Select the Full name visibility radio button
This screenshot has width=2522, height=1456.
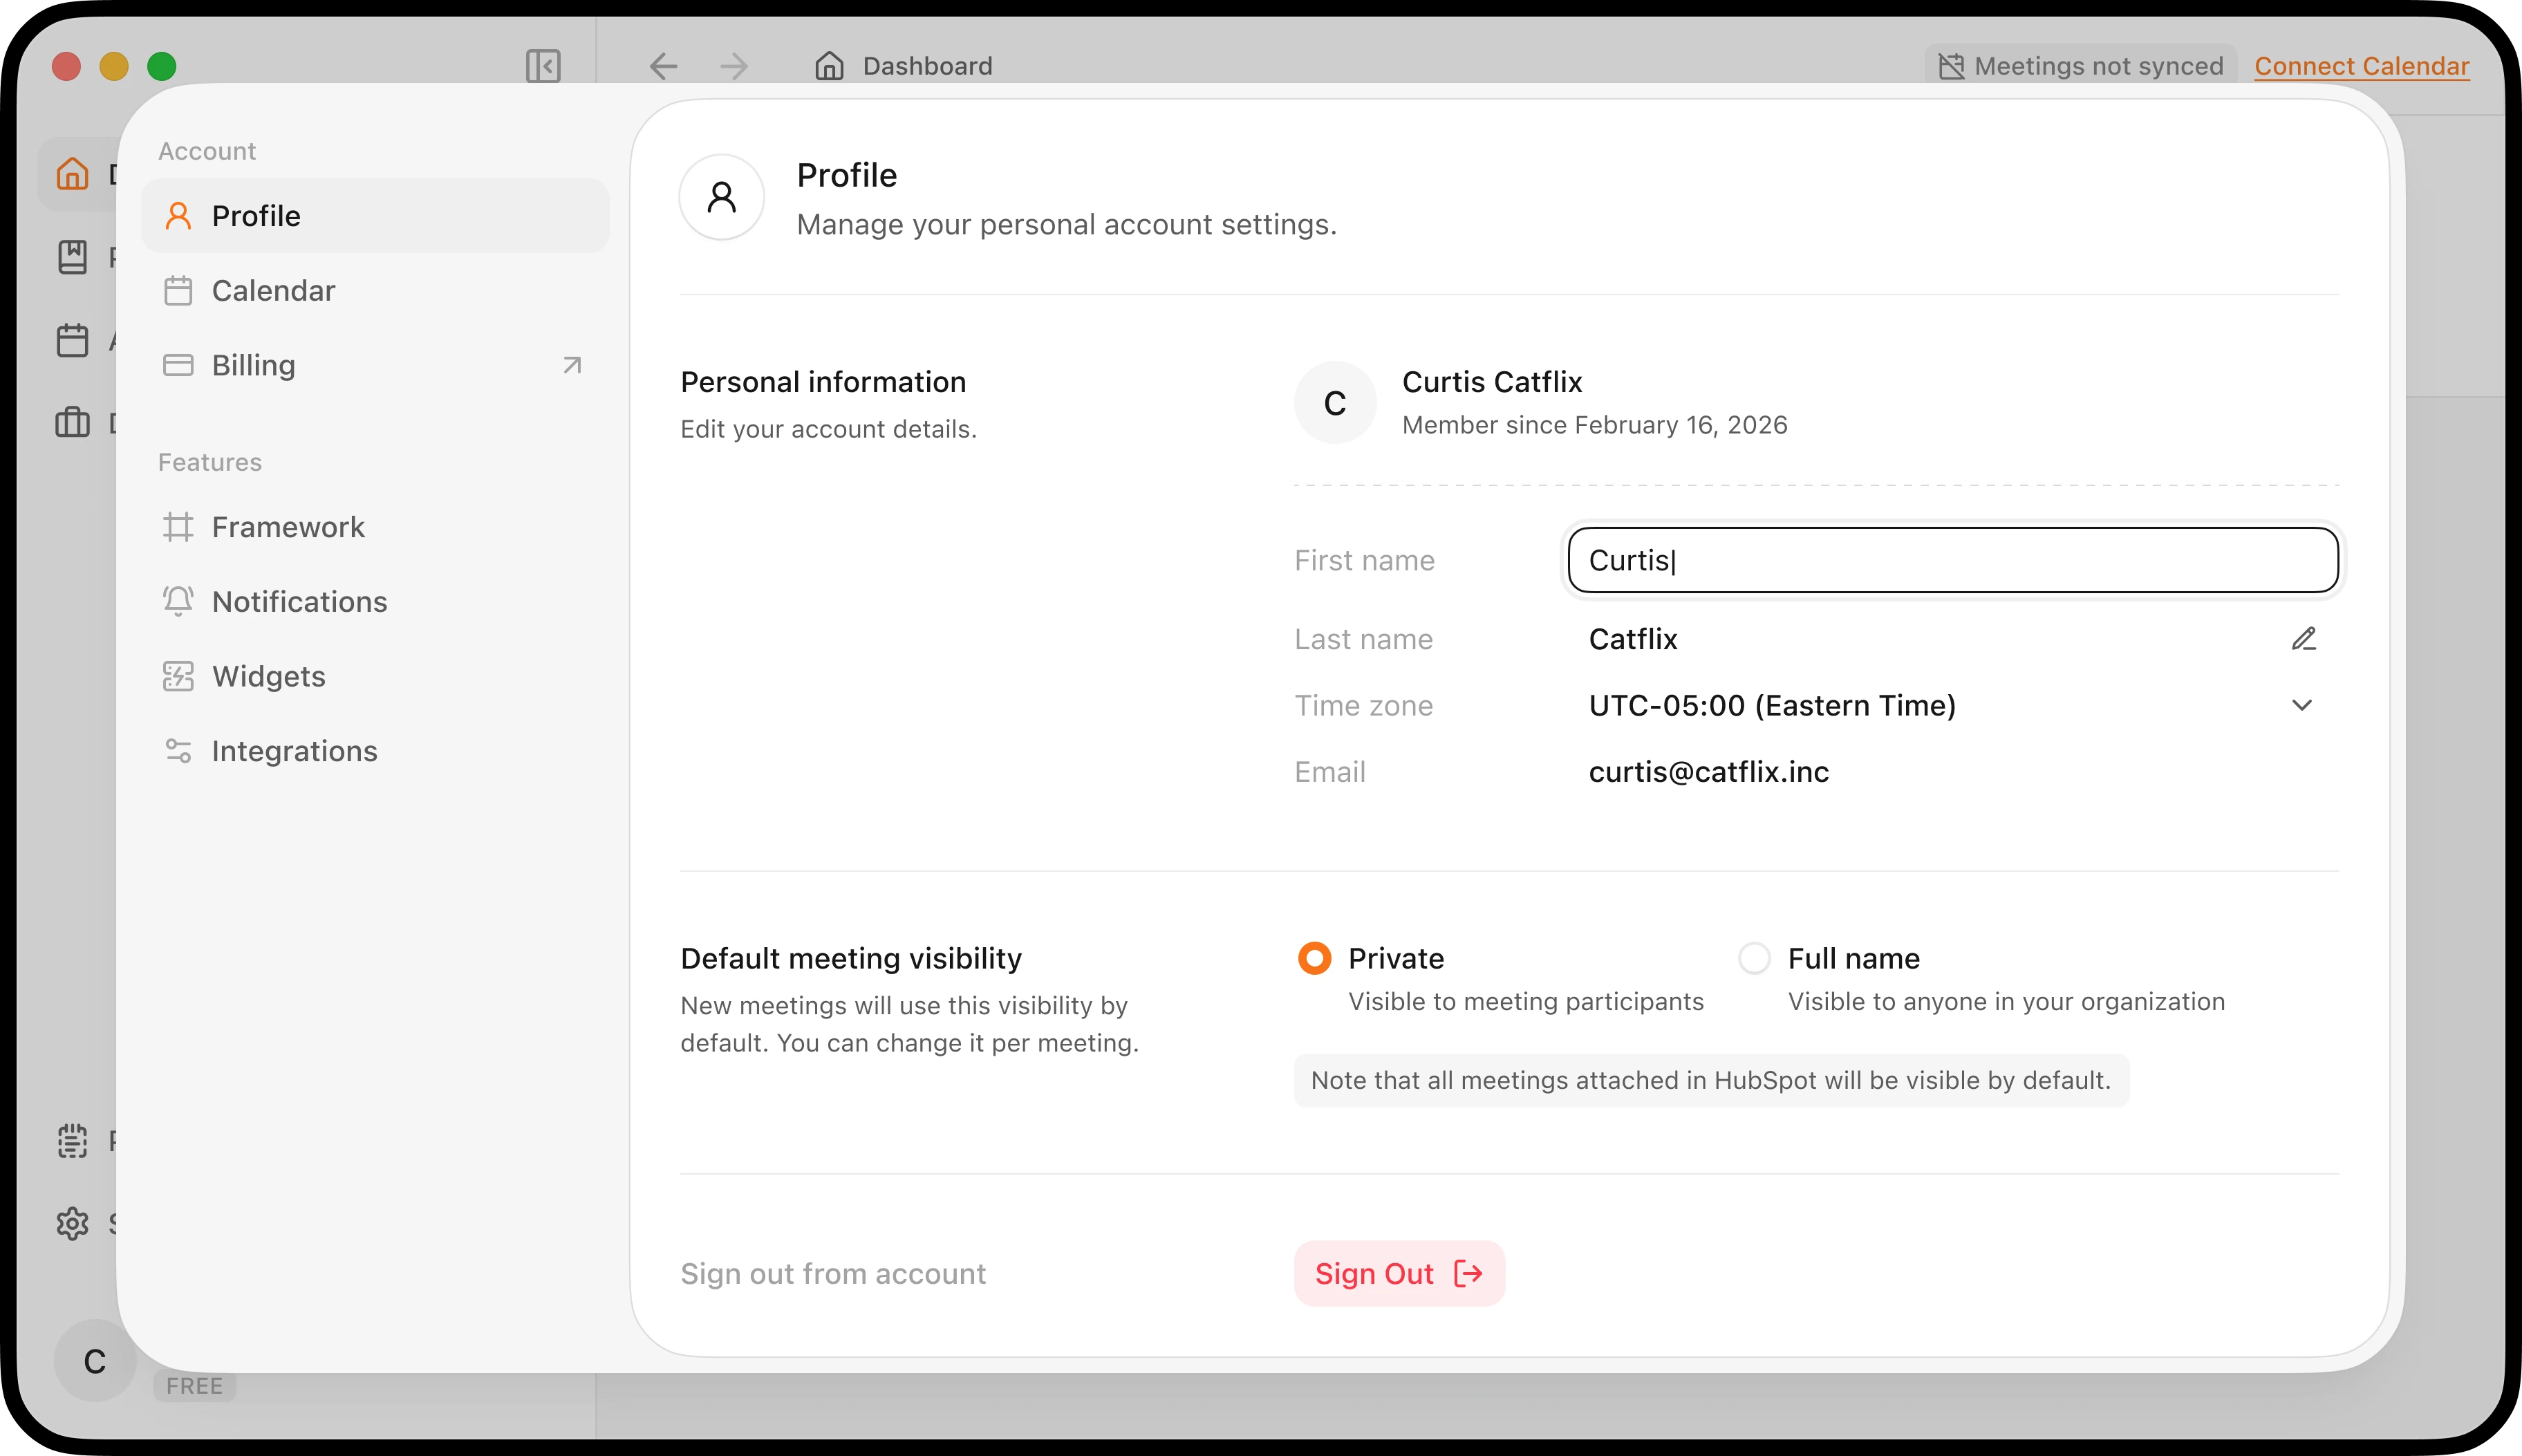[x=1754, y=958]
